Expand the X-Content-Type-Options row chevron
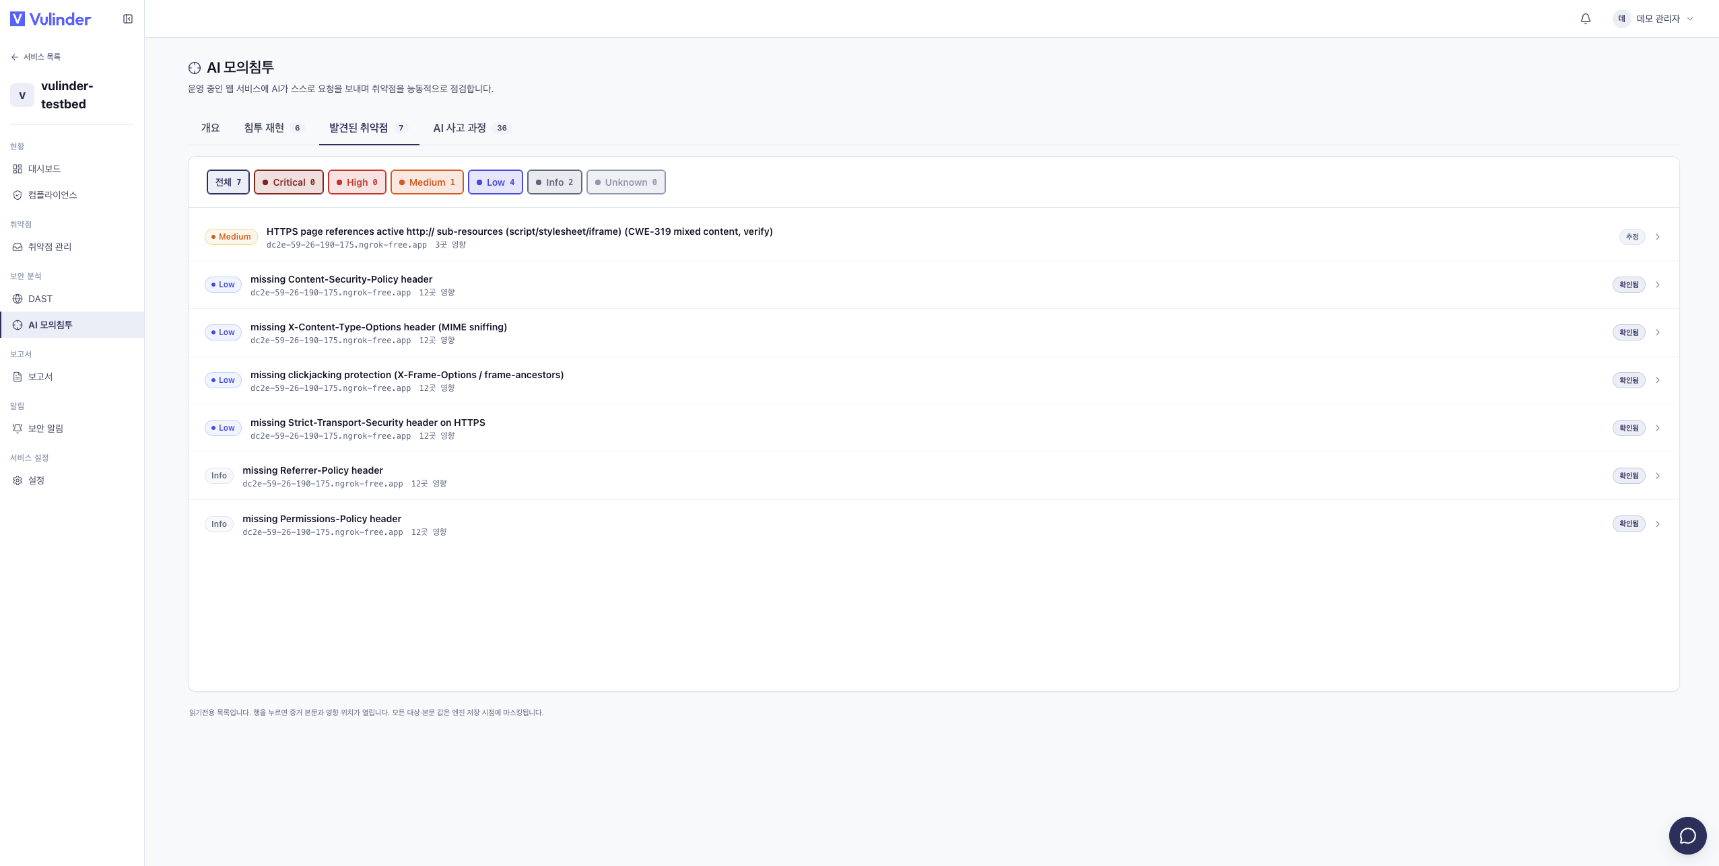Image resolution: width=1719 pixels, height=866 pixels. coord(1658,332)
